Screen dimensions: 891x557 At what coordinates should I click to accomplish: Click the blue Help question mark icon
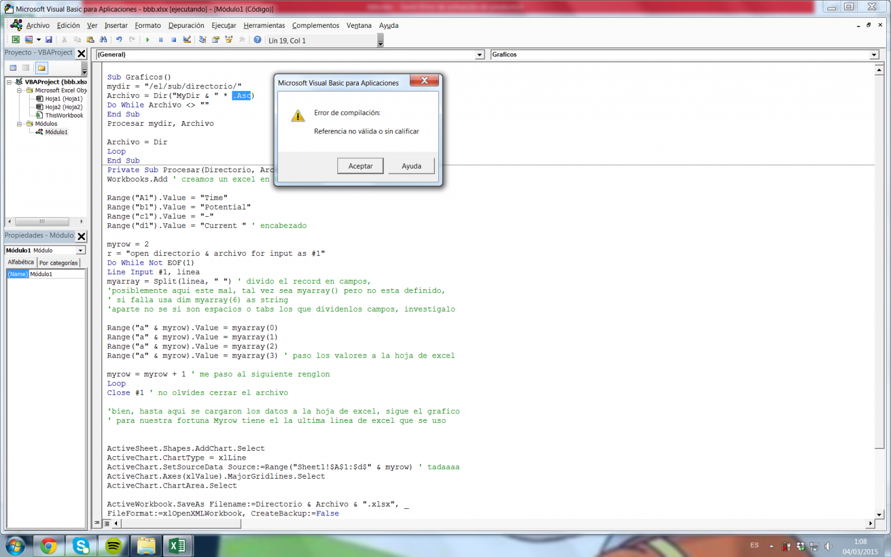tap(257, 40)
